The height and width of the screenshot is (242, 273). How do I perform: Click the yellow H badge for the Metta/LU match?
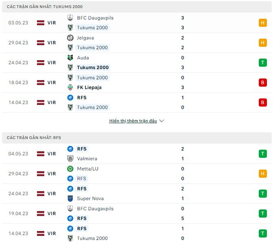point(262,174)
